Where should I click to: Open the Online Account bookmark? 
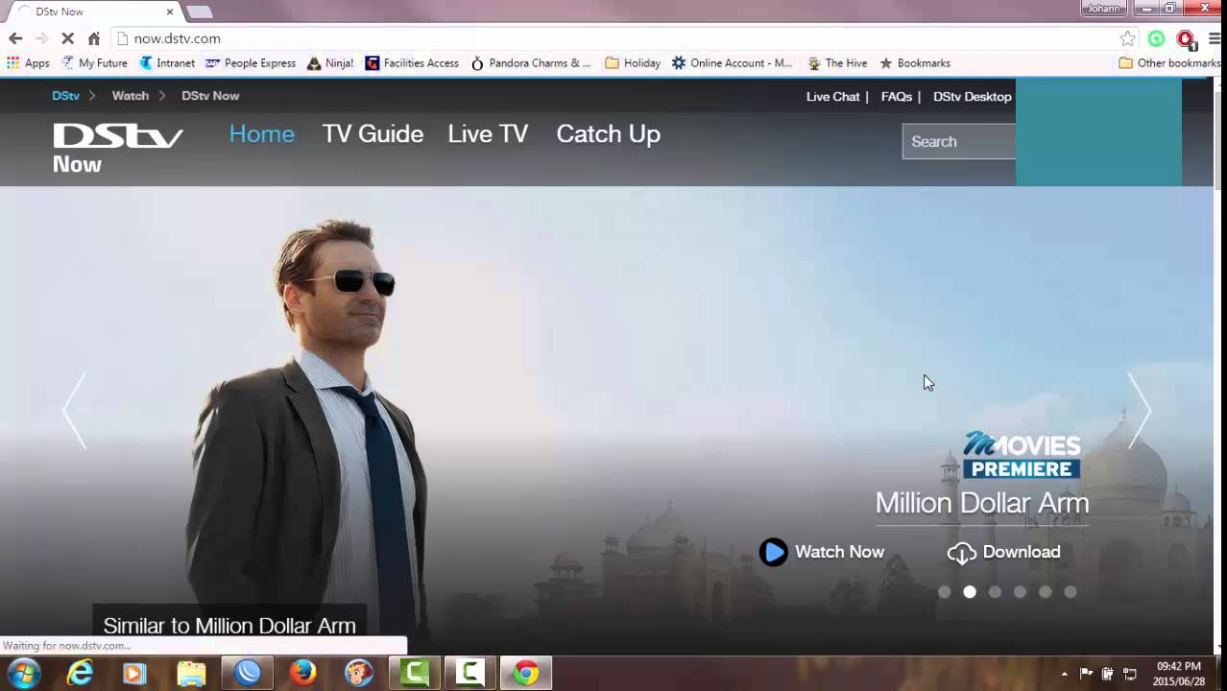click(732, 63)
